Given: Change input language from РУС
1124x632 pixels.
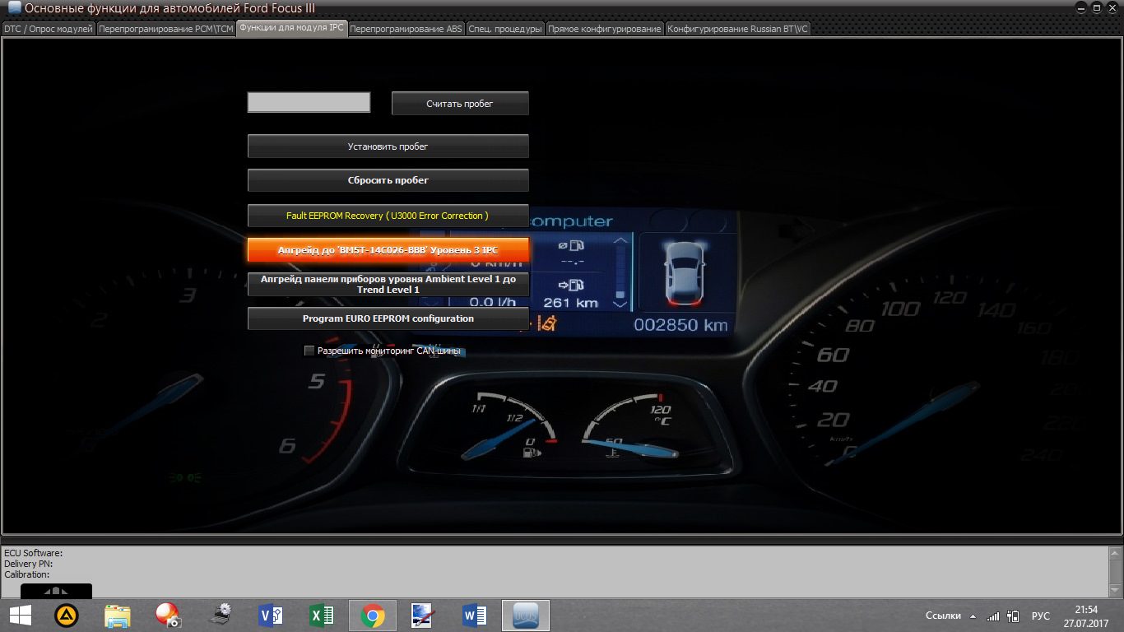Looking at the screenshot, I should coord(1041,616).
